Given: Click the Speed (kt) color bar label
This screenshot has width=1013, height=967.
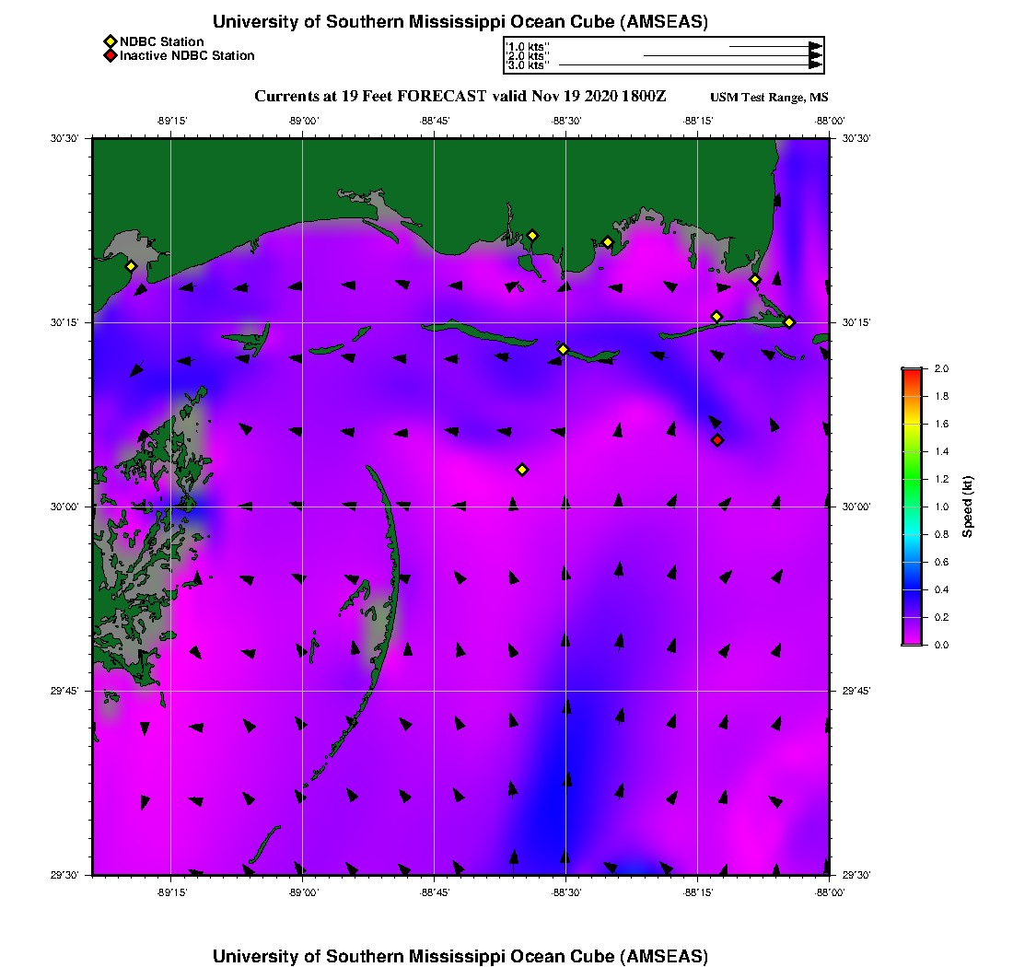Looking at the screenshot, I should click(968, 507).
